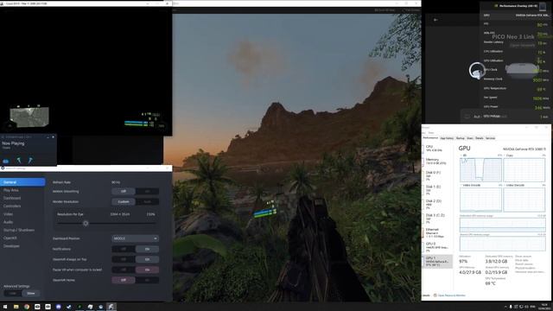Open the Windows Start menu
This screenshot has width=553, height=311.
coord(5,307)
